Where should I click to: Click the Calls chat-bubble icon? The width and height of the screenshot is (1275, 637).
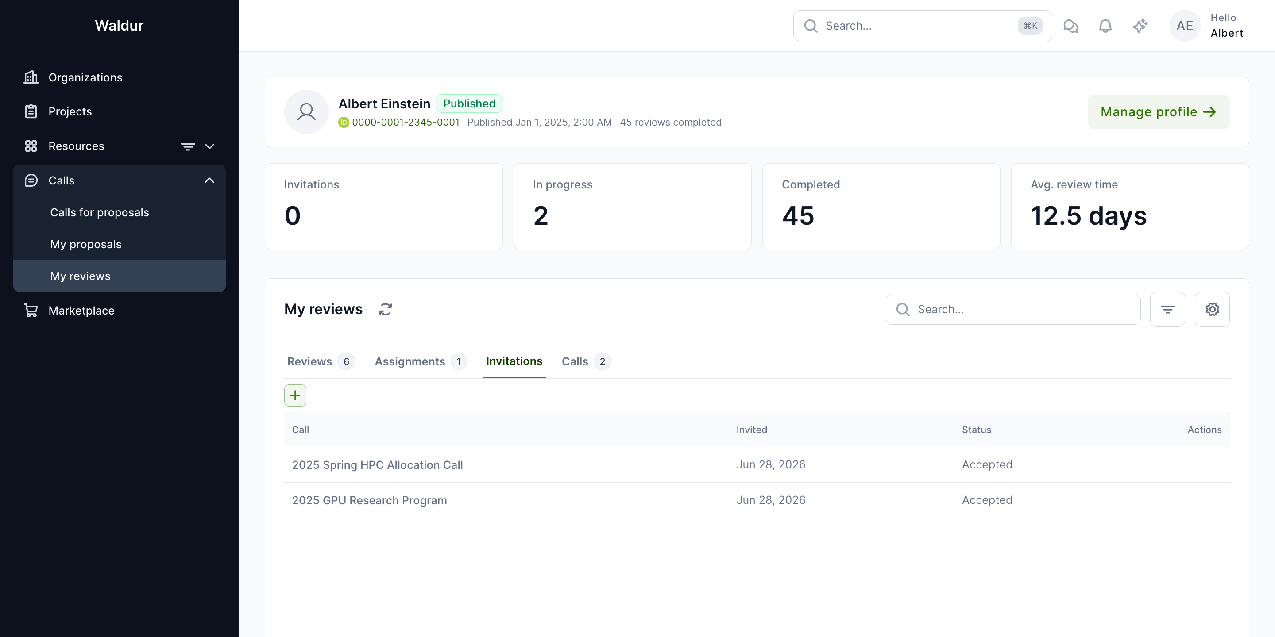31,180
